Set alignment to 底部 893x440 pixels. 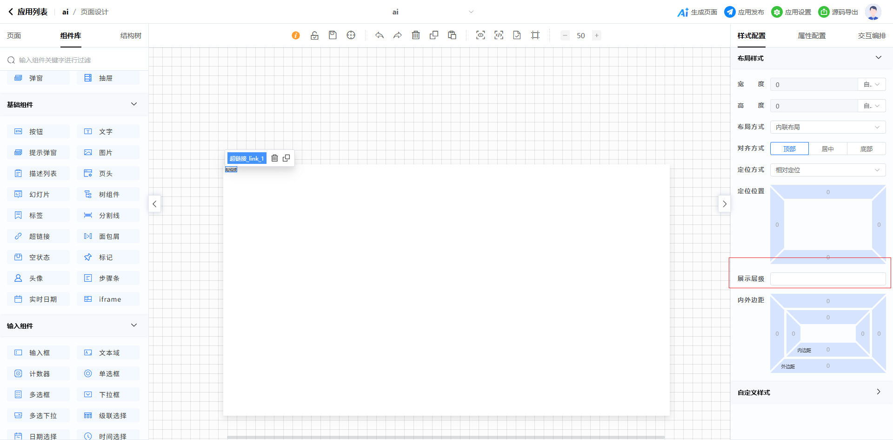(866, 149)
